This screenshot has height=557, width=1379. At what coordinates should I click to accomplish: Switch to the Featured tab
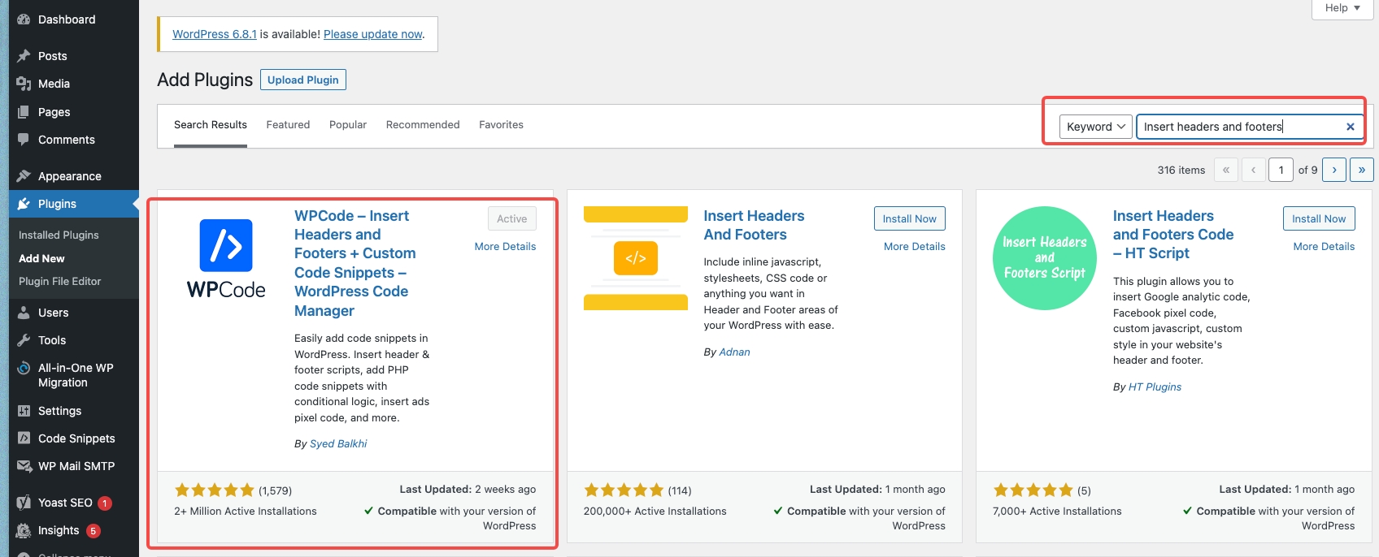[288, 125]
